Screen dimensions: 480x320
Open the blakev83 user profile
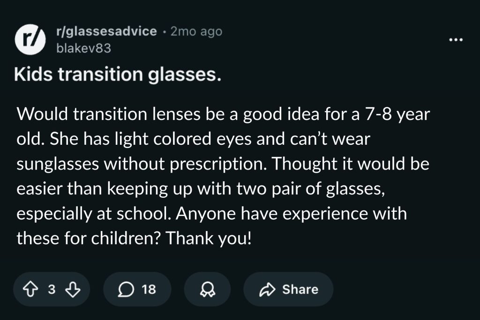click(83, 48)
